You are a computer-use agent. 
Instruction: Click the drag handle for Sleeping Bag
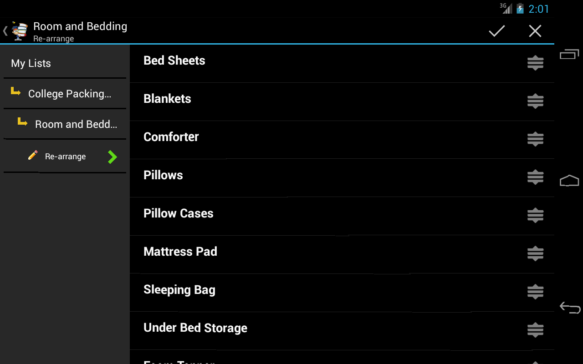coord(535,292)
